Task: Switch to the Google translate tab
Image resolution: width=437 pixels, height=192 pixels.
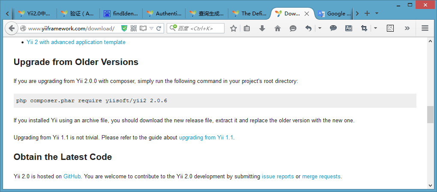Action: click(x=335, y=13)
